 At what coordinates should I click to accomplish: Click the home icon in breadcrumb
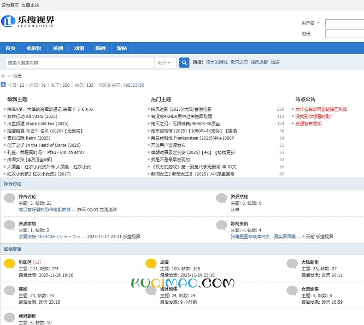3,76
